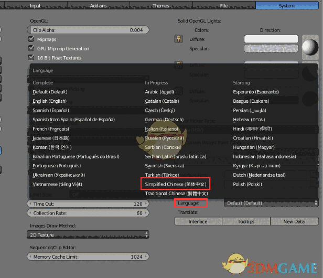Select Arabic language entry
The width and height of the screenshot is (323, 278).
click(159, 92)
